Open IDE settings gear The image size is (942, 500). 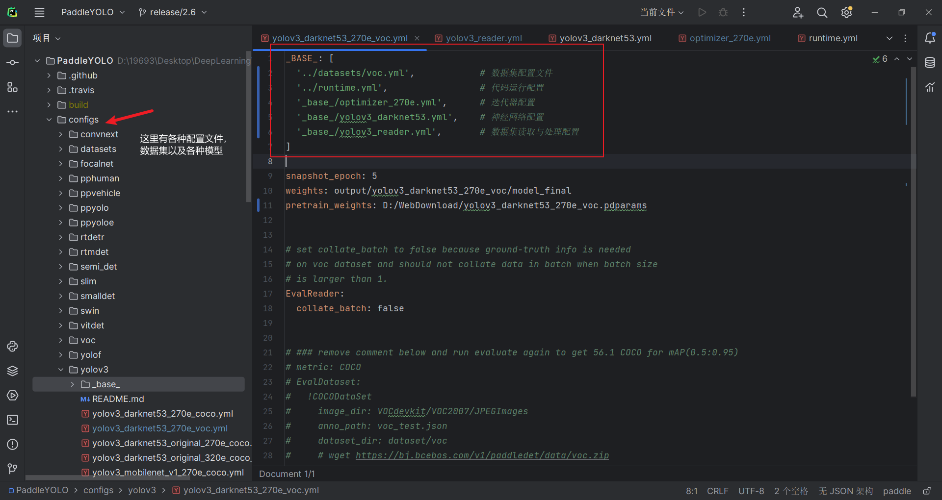tap(847, 12)
